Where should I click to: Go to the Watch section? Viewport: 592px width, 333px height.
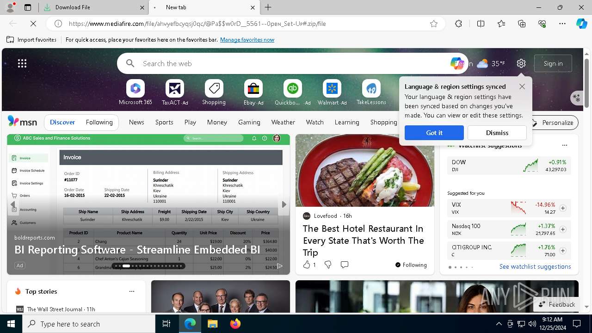315,123
